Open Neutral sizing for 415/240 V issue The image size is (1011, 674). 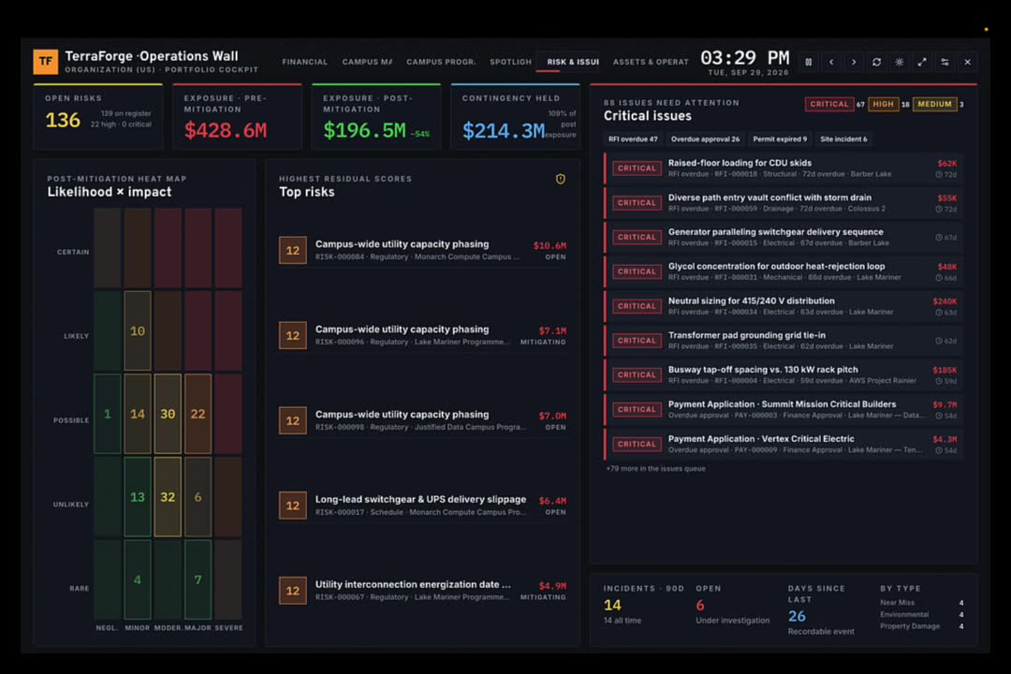point(784,306)
